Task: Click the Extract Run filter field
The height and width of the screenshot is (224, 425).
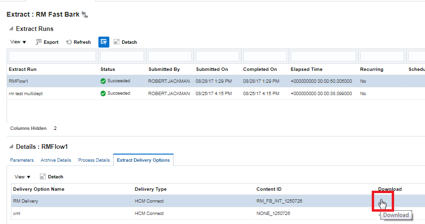Action: coord(53,56)
